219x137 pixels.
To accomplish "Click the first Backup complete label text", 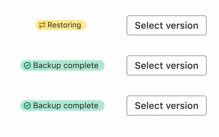I will 66,65.
